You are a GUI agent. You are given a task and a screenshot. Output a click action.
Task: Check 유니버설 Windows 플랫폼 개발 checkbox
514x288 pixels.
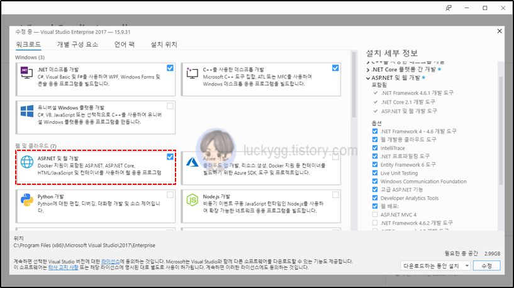[x=170, y=106]
